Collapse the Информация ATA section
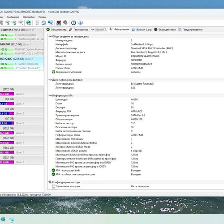Screen dimensions: 224x224 pos(50,95)
